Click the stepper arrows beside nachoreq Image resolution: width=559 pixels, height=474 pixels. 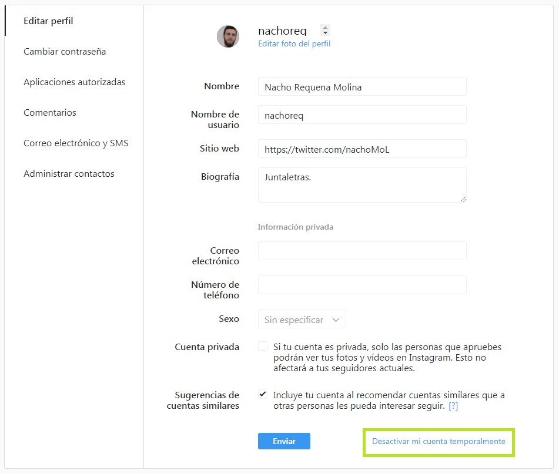coord(324,30)
